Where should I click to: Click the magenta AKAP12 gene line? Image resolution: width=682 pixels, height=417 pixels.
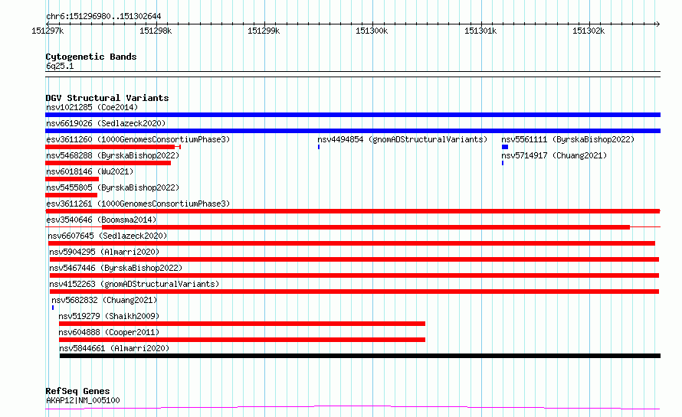[352, 408]
